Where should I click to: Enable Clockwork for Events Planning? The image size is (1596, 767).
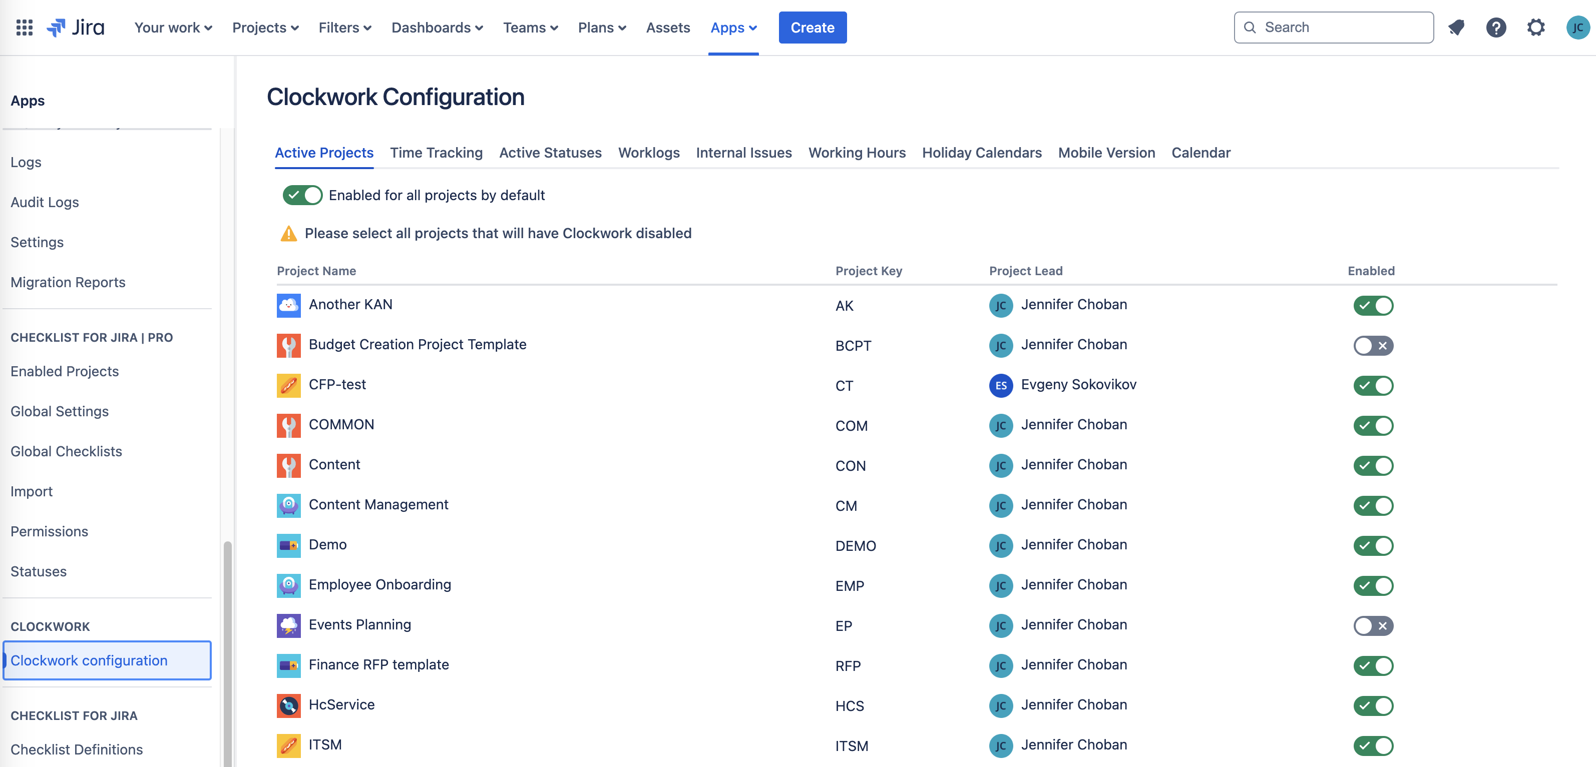click(x=1373, y=625)
